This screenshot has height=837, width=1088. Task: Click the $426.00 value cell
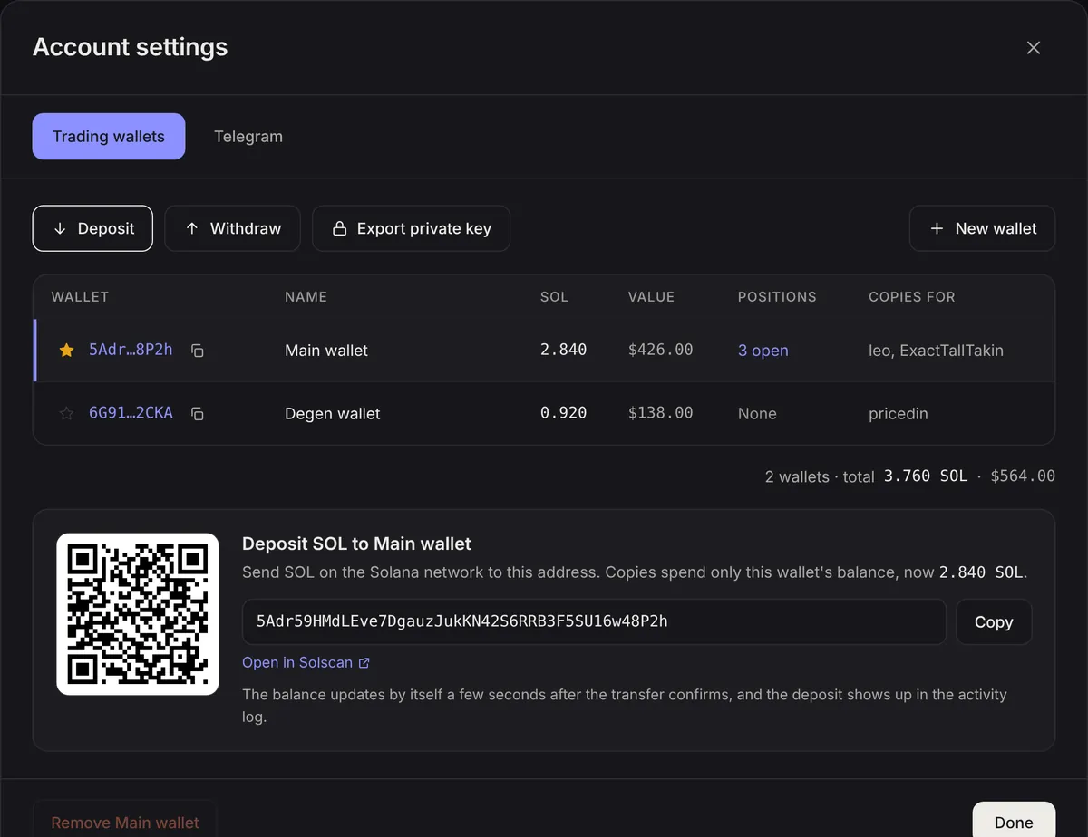point(660,350)
